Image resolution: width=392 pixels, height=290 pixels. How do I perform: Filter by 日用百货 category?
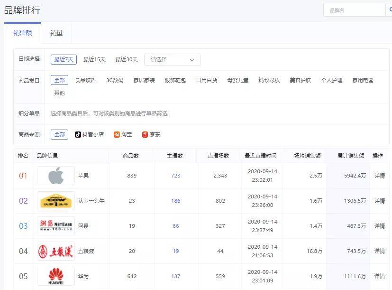click(x=207, y=80)
